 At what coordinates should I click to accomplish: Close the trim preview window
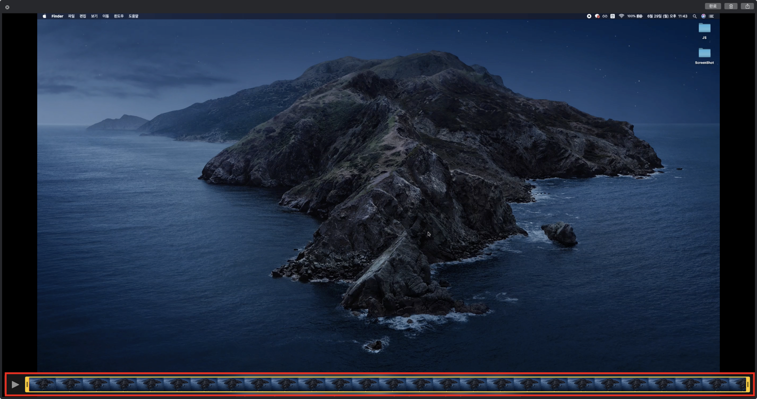click(7, 7)
